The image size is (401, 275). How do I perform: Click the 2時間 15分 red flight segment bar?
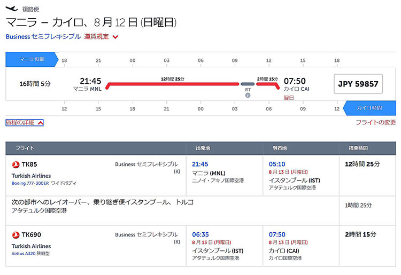click(x=268, y=85)
